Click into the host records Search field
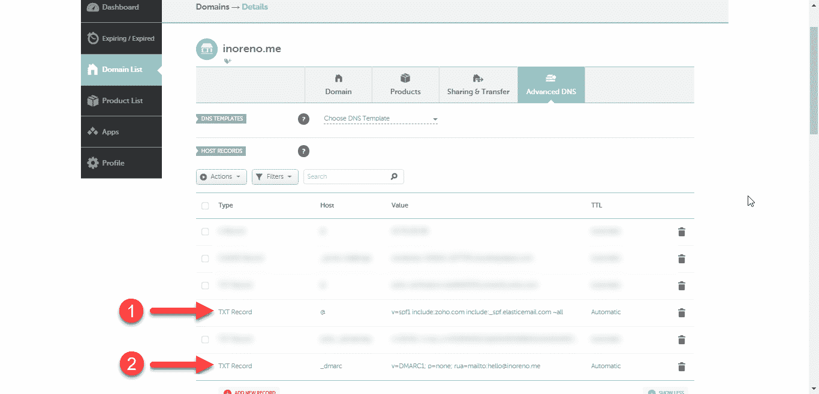This screenshot has width=819, height=394. pyautogui.click(x=347, y=176)
